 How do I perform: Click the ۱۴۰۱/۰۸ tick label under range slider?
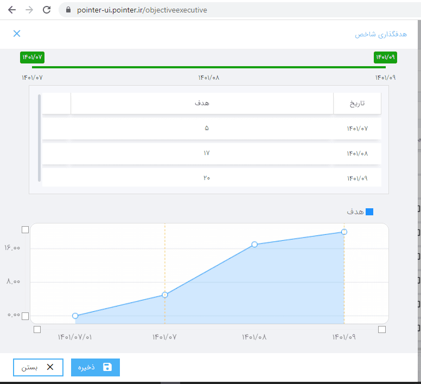coord(209,78)
